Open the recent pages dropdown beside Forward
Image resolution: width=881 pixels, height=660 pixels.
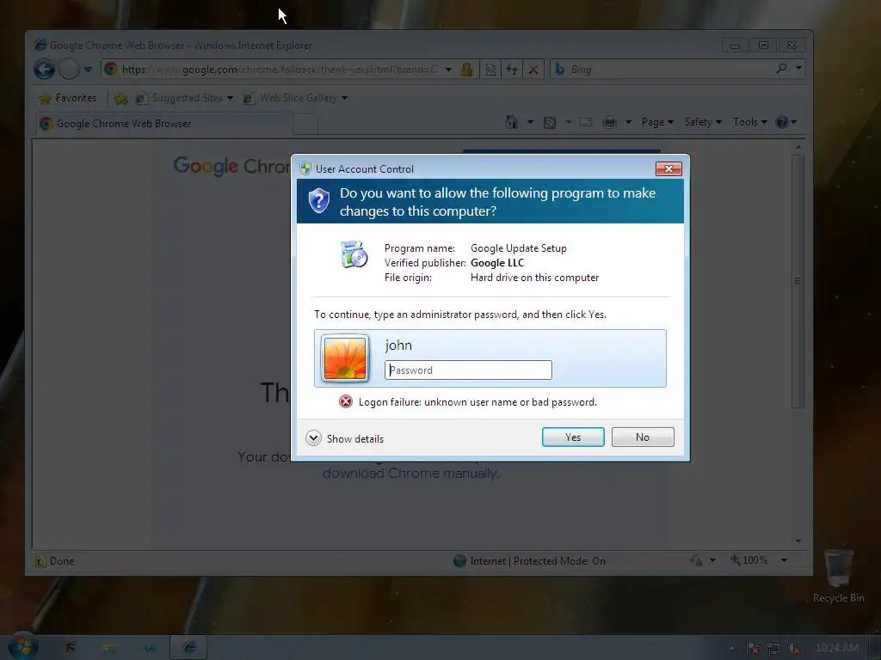click(89, 70)
